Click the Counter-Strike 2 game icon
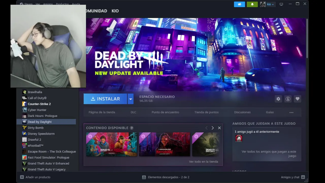 [x=24, y=104]
